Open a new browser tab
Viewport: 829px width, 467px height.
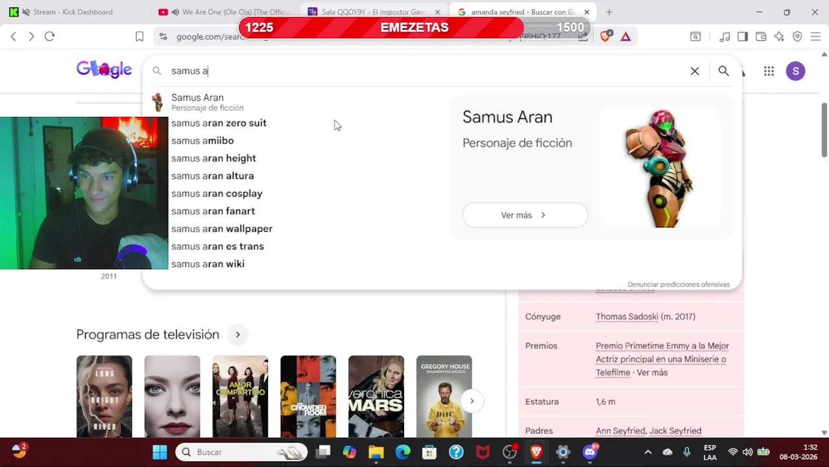pyautogui.click(x=608, y=12)
